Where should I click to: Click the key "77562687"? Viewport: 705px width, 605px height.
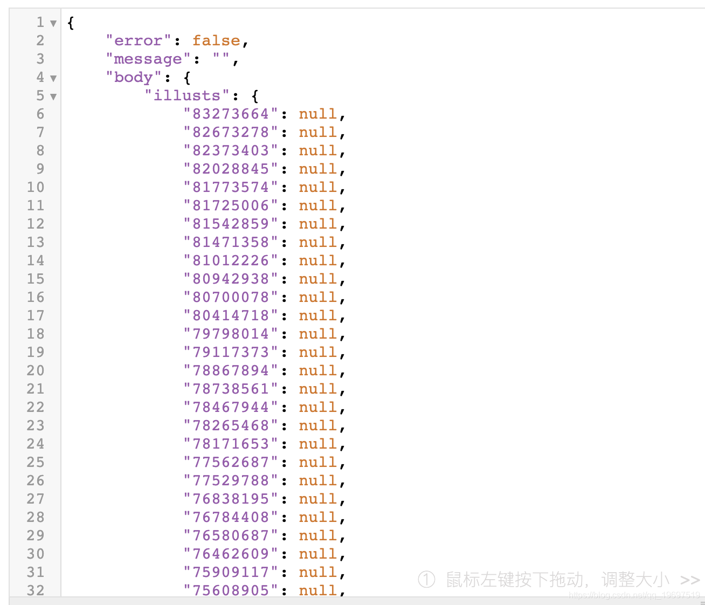[x=231, y=462]
